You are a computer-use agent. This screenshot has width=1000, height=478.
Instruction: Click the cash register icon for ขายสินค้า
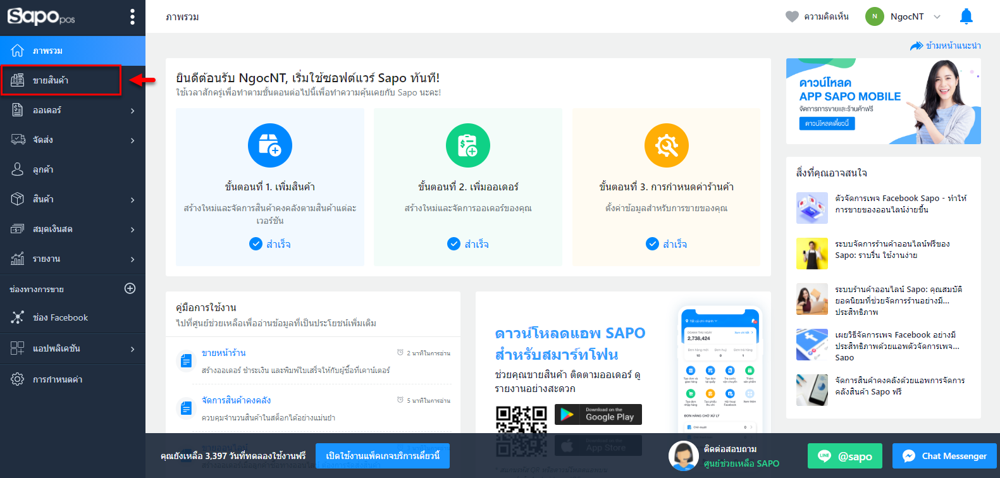18,80
